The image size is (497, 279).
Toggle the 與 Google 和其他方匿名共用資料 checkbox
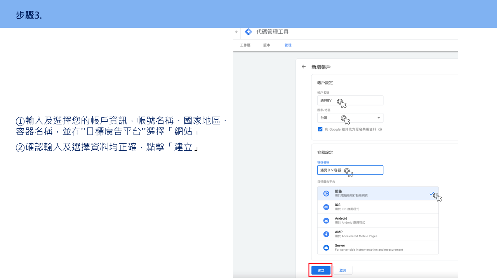tap(320, 129)
